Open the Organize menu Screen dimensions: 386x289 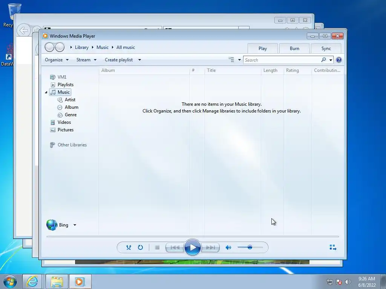[57, 60]
